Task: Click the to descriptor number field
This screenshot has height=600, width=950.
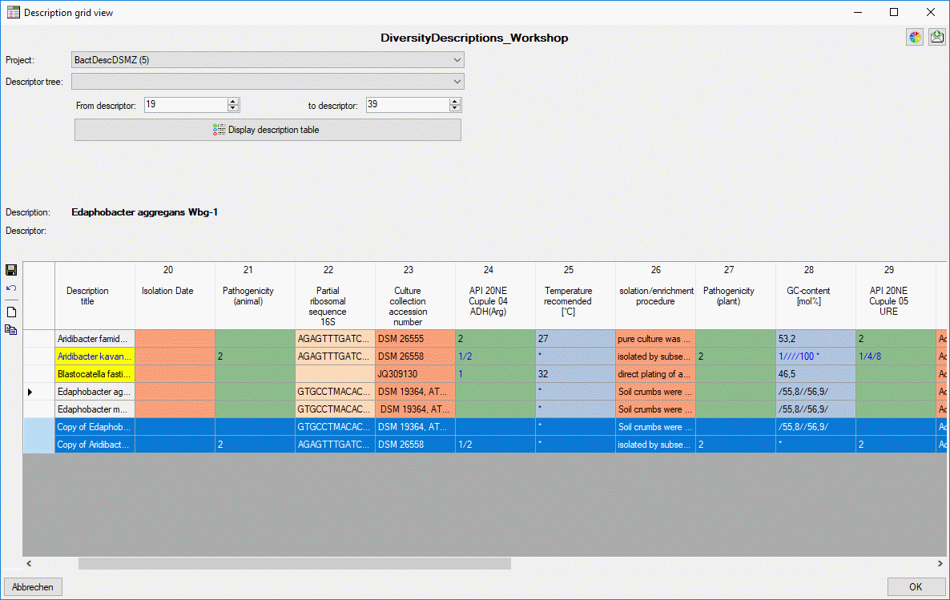Action: (x=408, y=105)
